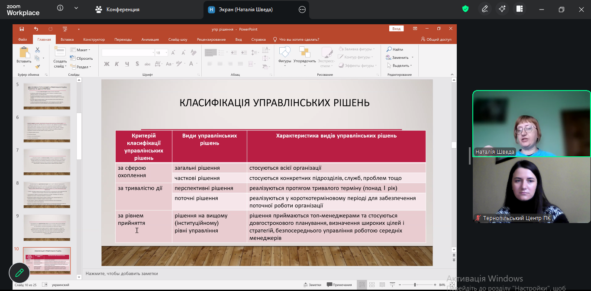Click the Undo arrow in quick access toolbar

coord(36,29)
